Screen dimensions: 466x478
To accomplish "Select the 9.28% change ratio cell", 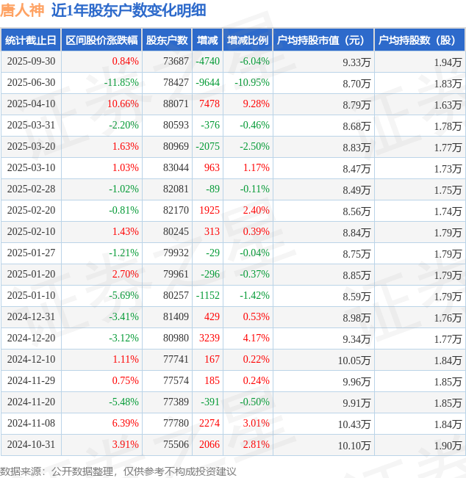I will tap(256, 104).
